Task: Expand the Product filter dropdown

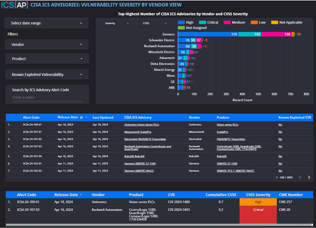Action: click(47, 59)
